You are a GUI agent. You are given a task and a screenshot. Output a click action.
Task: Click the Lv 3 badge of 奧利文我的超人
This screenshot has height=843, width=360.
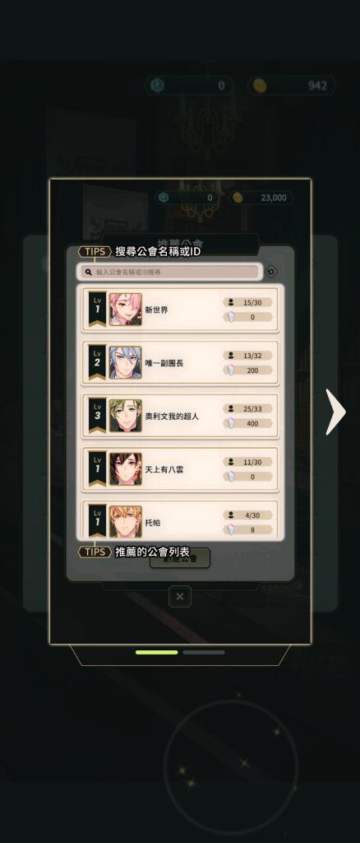click(97, 415)
